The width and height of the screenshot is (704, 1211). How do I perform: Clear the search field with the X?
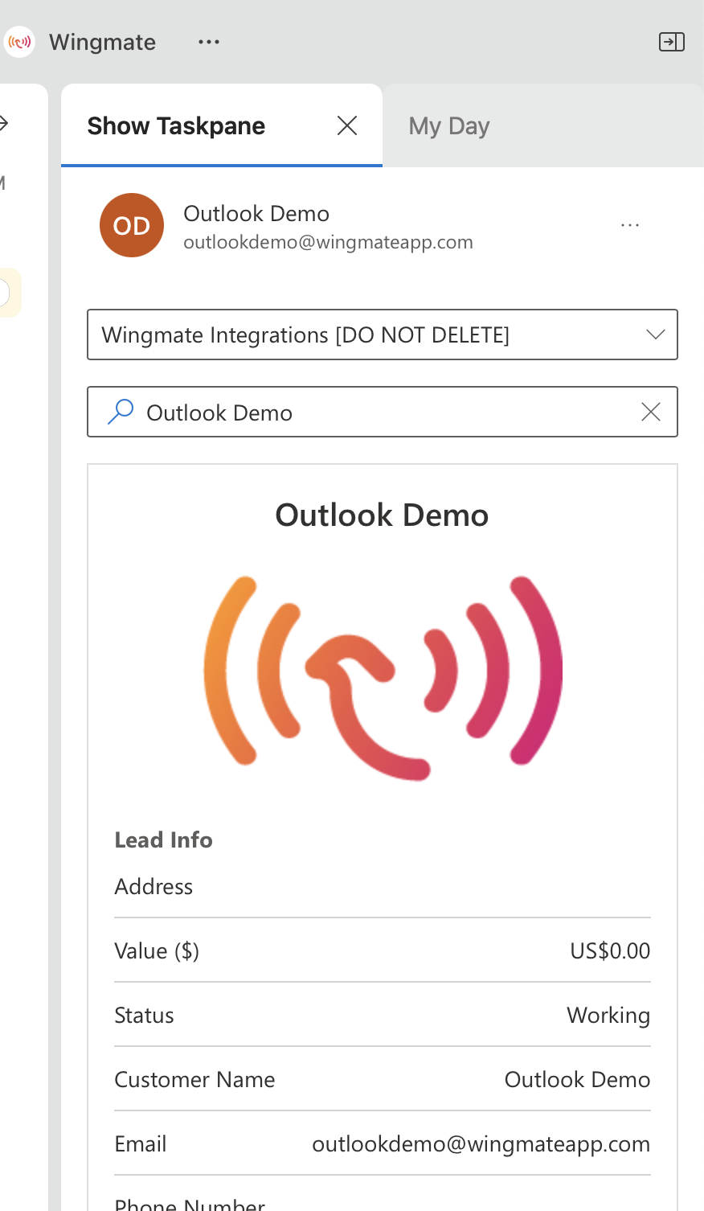[651, 412]
